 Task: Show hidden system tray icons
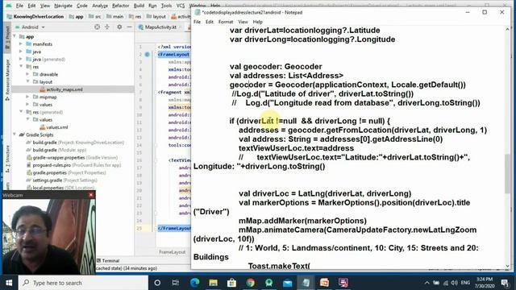(x=427, y=283)
